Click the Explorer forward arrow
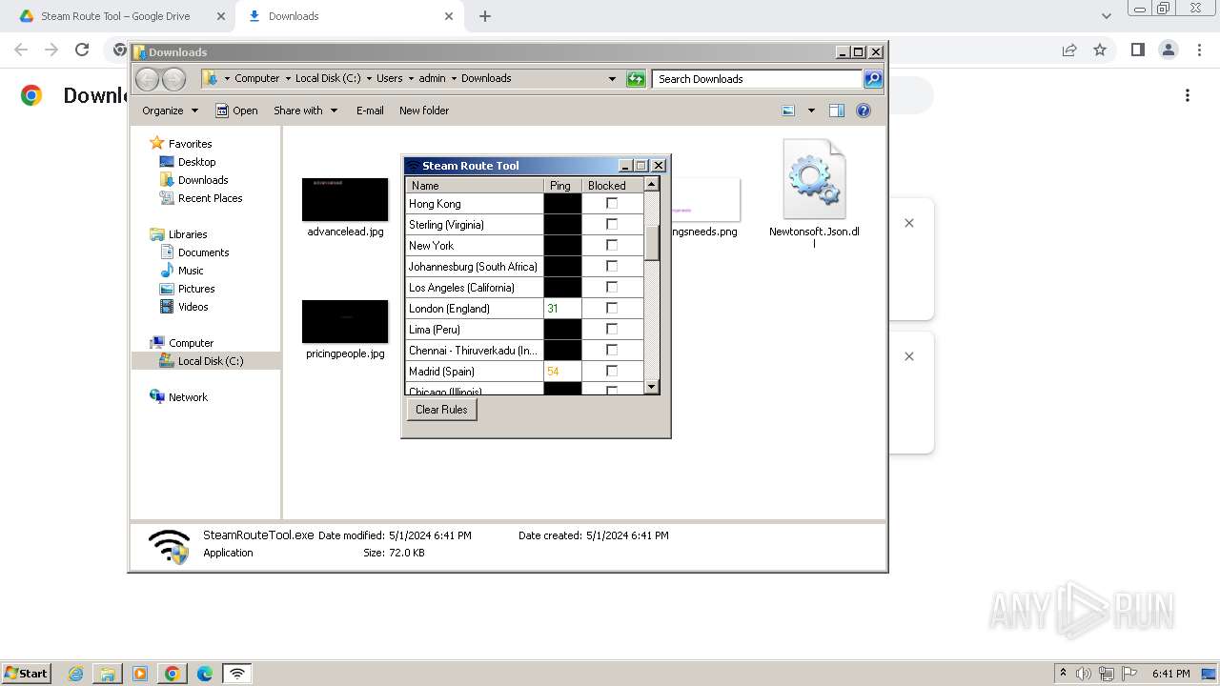This screenshot has width=1220, height=686. click(173, 79)
